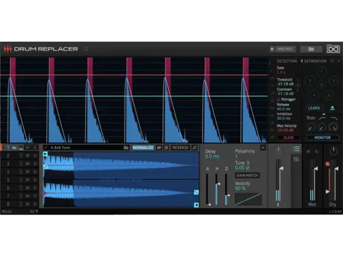Open the Mode All dropdown
The image size is (343, 257).
34,211
